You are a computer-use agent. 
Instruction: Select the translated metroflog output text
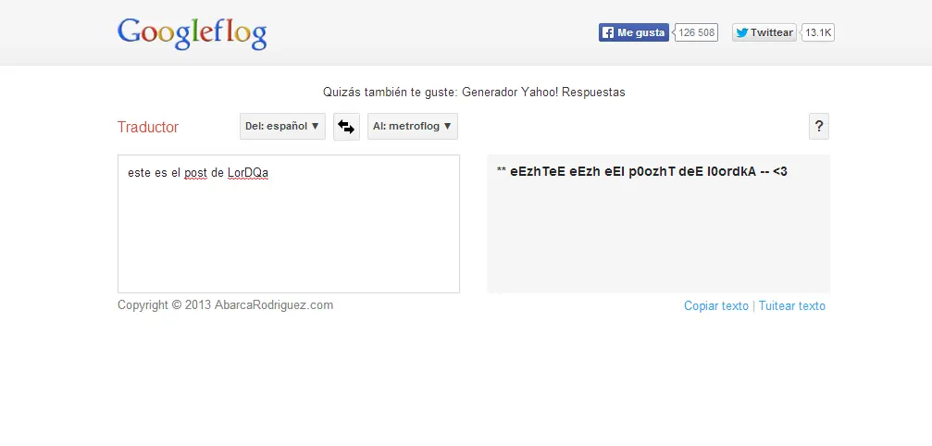click(642, 172)
